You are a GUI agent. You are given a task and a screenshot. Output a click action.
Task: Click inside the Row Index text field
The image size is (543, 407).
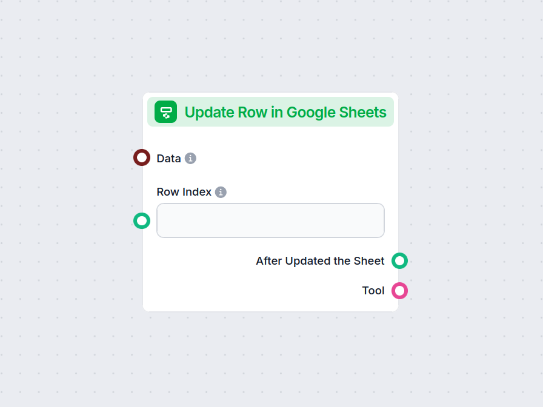click(x=270, y=220)
